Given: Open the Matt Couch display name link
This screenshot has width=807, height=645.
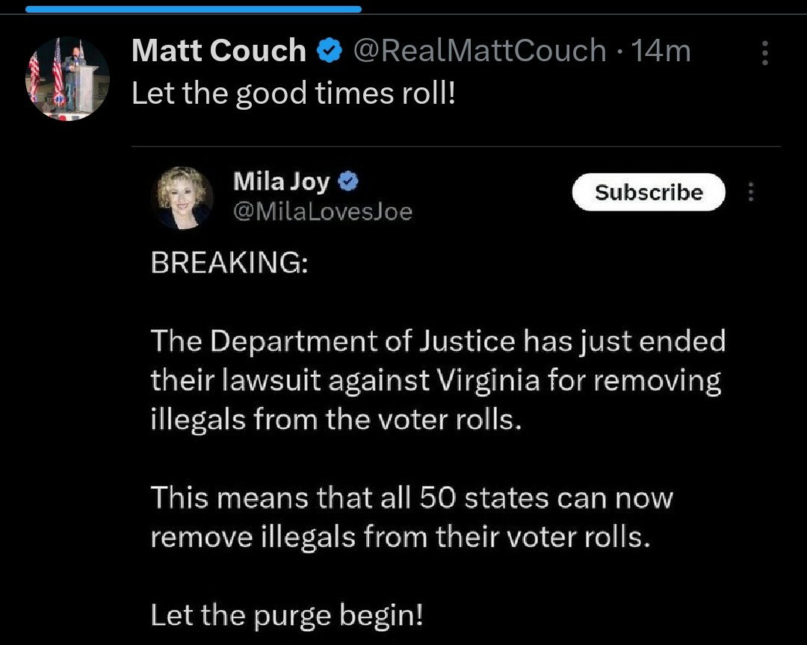Looking at the screenshot, I should click(218, 52).
